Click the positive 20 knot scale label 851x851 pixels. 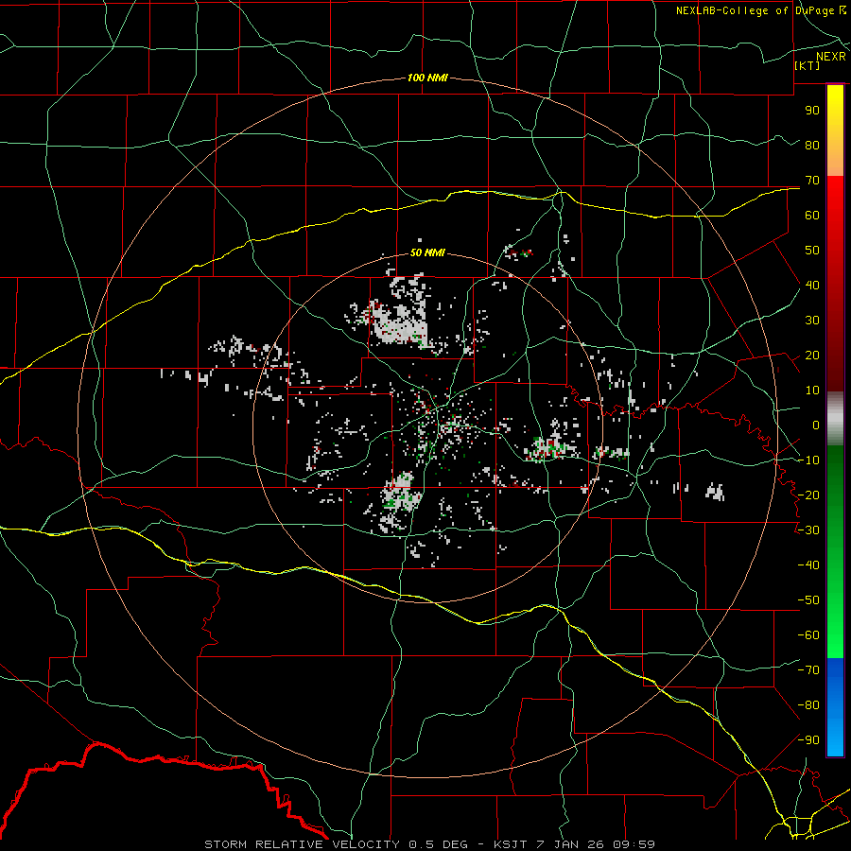(x=812, y=355)
